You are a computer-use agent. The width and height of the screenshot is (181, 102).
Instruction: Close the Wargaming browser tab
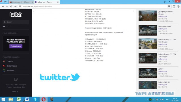point(32,2)
